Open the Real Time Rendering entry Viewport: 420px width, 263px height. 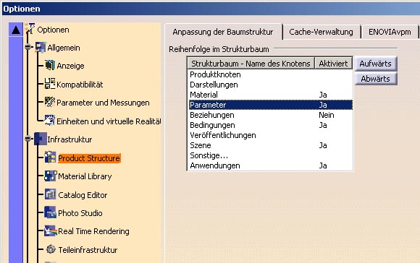(x=93, y=231)
